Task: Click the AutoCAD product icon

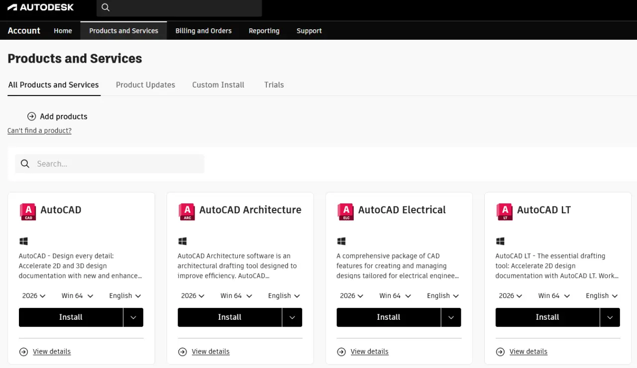Action: (x=28, y=211)
